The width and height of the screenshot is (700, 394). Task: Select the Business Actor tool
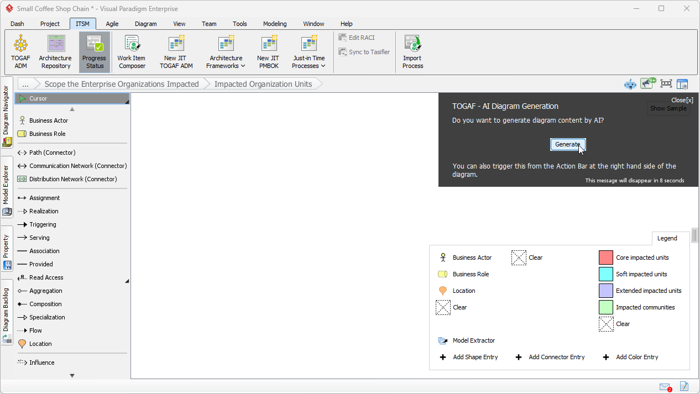pos(50,120)
